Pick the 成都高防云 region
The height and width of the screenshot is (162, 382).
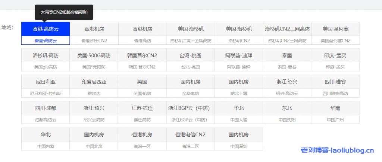[x=46, y=112]
